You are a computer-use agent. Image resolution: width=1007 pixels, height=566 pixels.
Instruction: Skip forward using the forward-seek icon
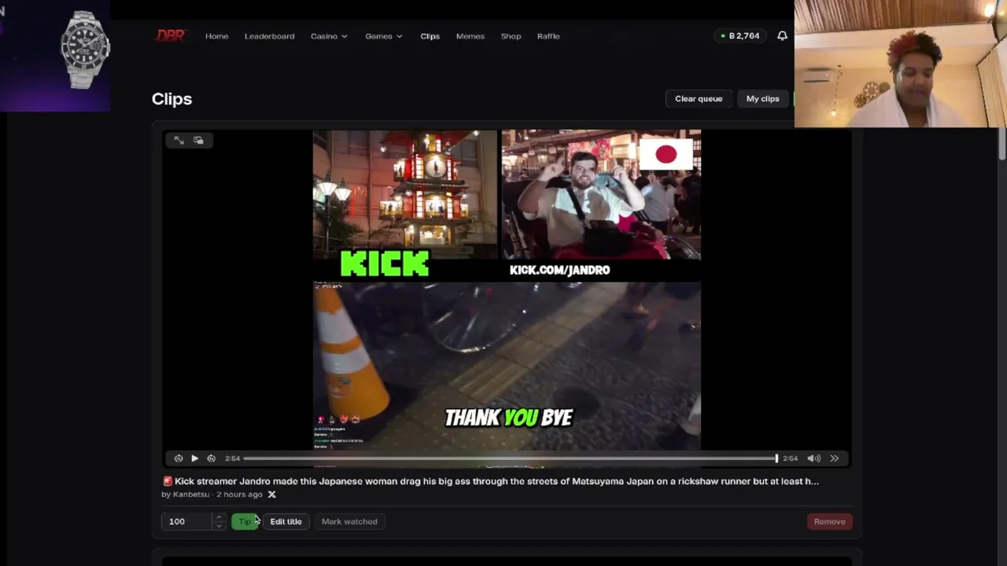coord(211,458)
